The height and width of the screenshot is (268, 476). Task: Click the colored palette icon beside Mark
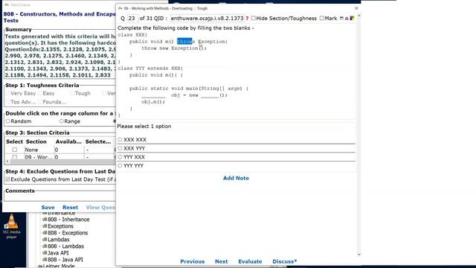(x=352, y=18)
